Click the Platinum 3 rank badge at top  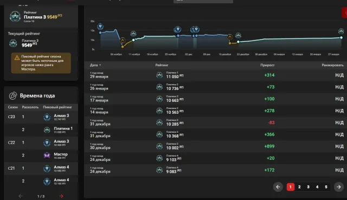(15, 16)
